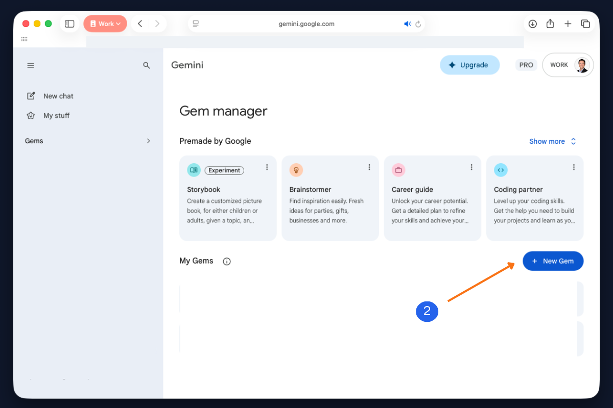Click the Gems sidebar label
Screen dimensions: 613x408
[x=34, y=141]
